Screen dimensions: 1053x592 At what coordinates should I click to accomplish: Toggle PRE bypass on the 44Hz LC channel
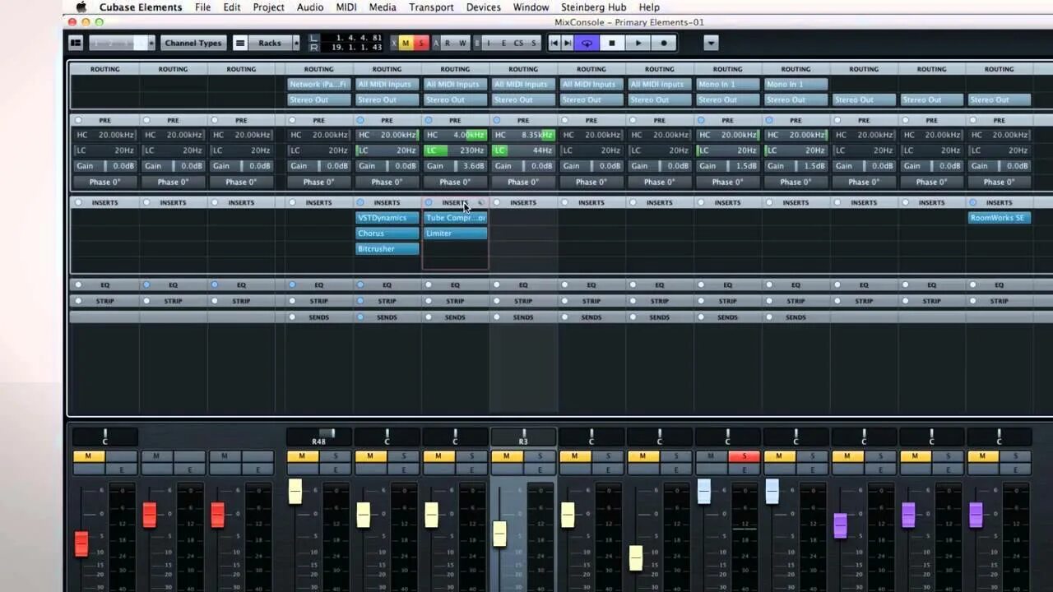pyautogui.click(x=497, y=120)
